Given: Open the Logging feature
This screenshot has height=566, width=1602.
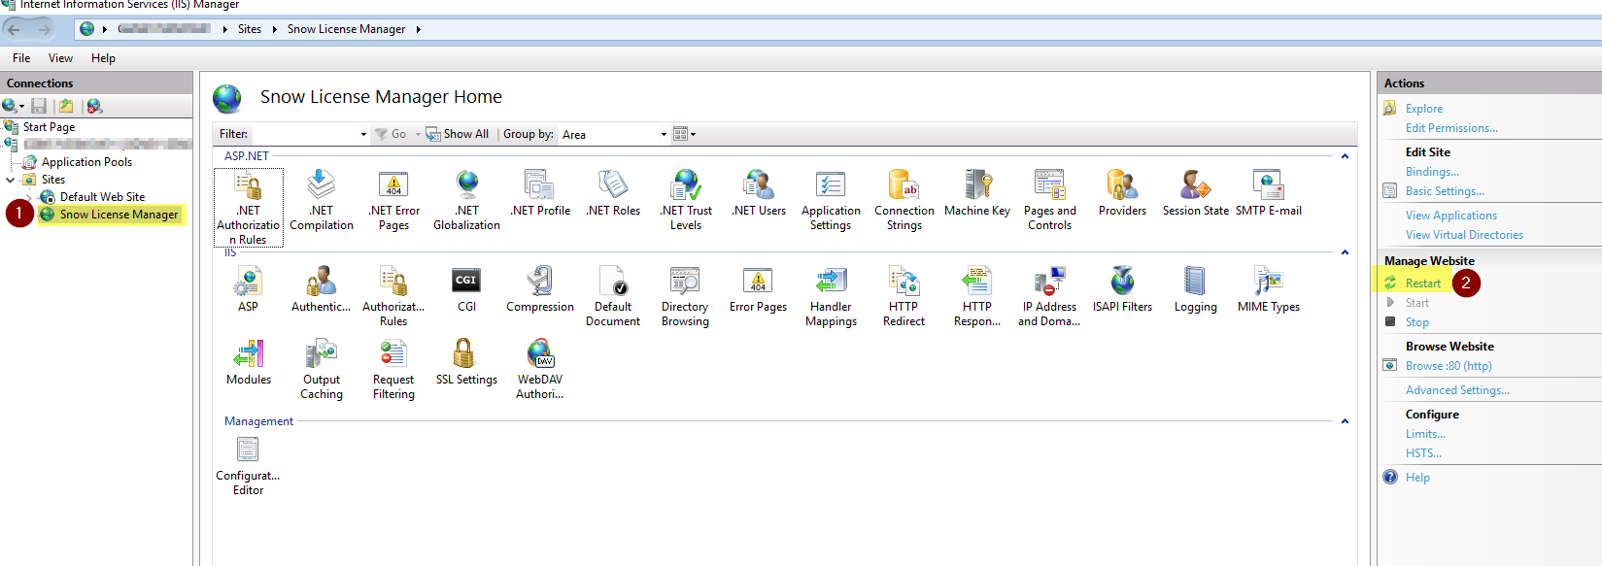Looking at the screenshot, I should [x=1196, y=289].
